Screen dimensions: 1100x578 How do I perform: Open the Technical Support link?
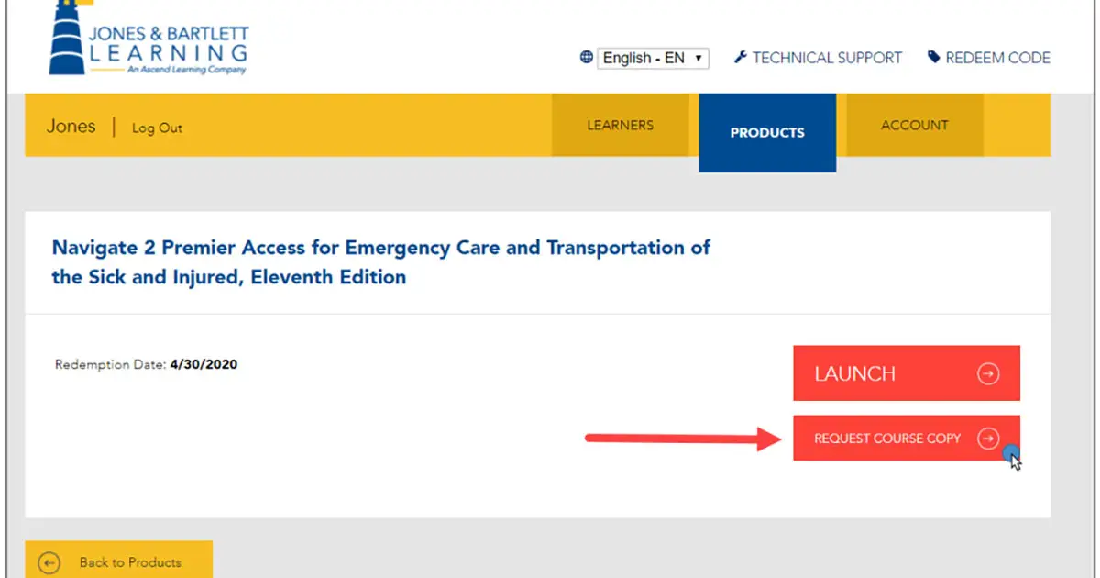(827, 58)
